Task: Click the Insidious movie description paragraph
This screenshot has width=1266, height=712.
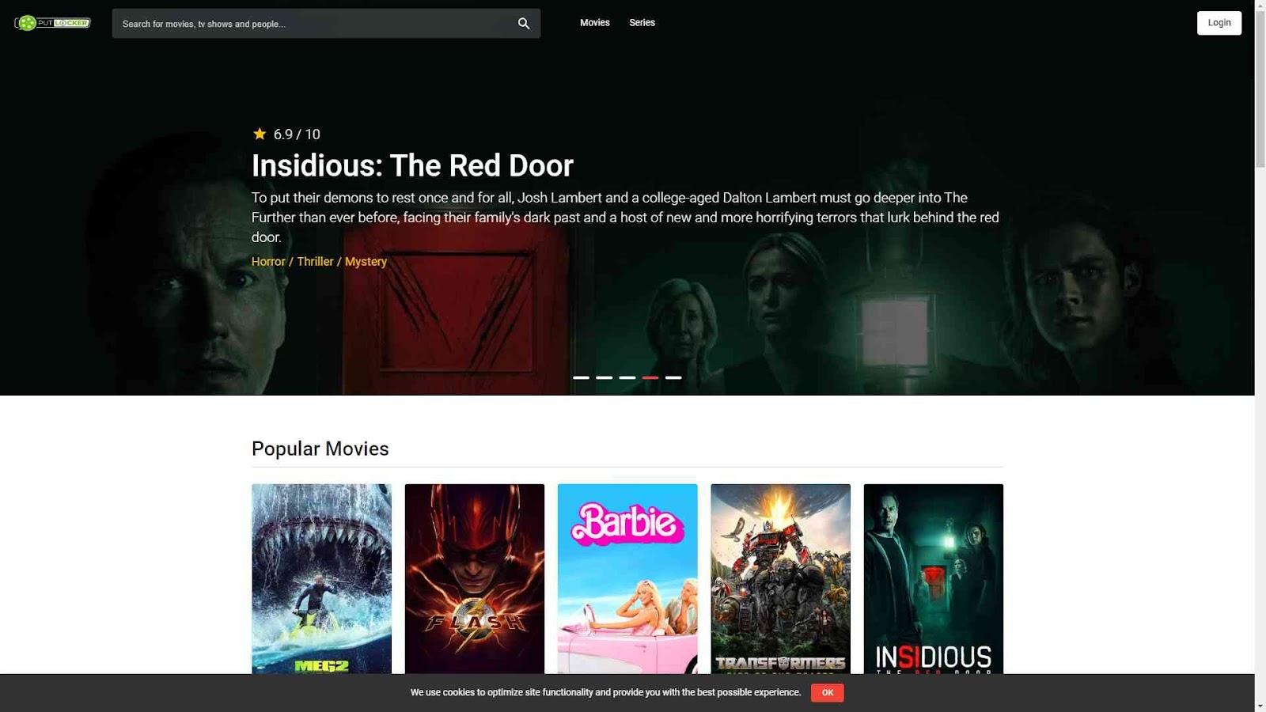Action: click(625, 218)
